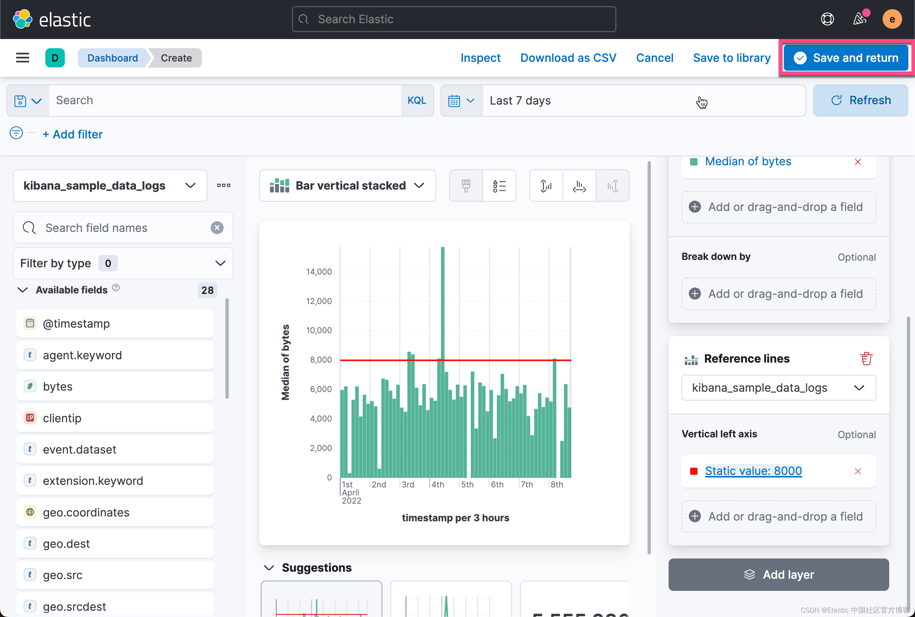Open the hamburger navigation menu
This screenshot has height=617, width=915.
tap(22, 58)
